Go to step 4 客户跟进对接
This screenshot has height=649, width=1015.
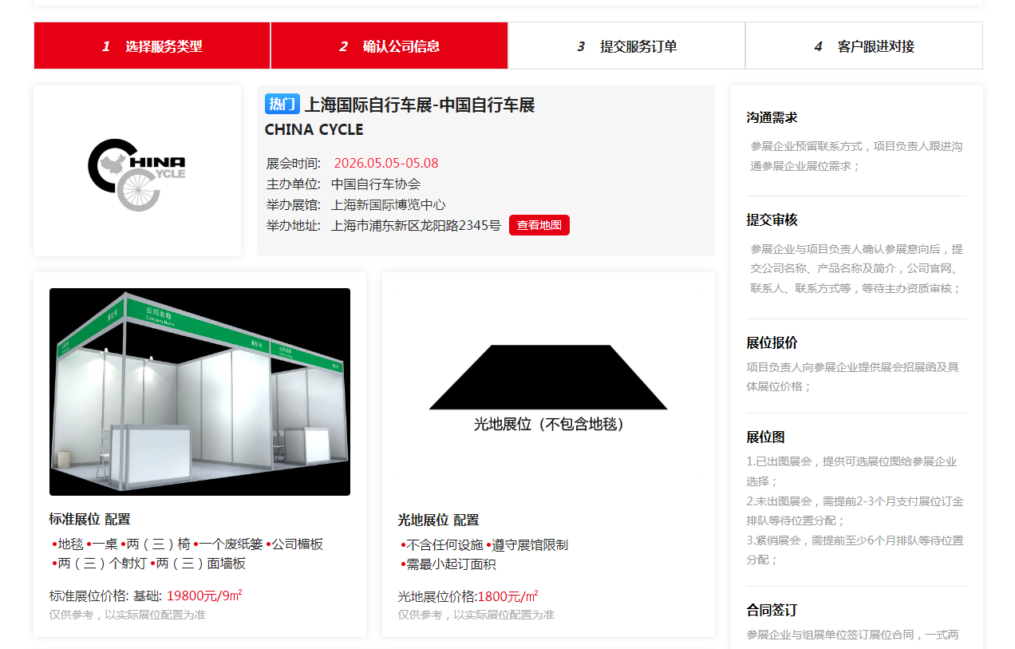pyautogui.click(x=864, y=46)
